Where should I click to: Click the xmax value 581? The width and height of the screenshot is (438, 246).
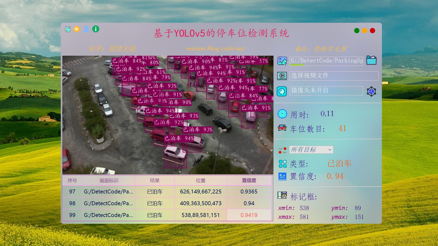[x=304, y=217]
